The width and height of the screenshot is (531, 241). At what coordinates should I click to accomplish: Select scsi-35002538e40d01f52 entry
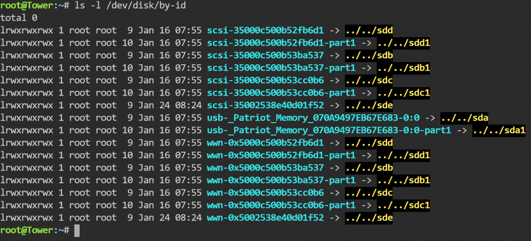pyautogui.click(x=265, y=106)
